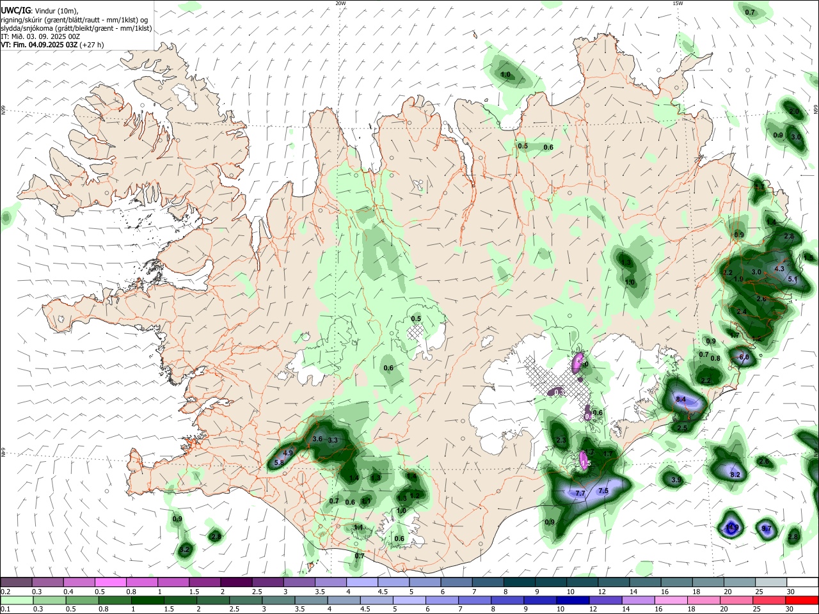Click the bottom-row swatch between 25 and 30
819x614 pixels.
click(768, 600)
